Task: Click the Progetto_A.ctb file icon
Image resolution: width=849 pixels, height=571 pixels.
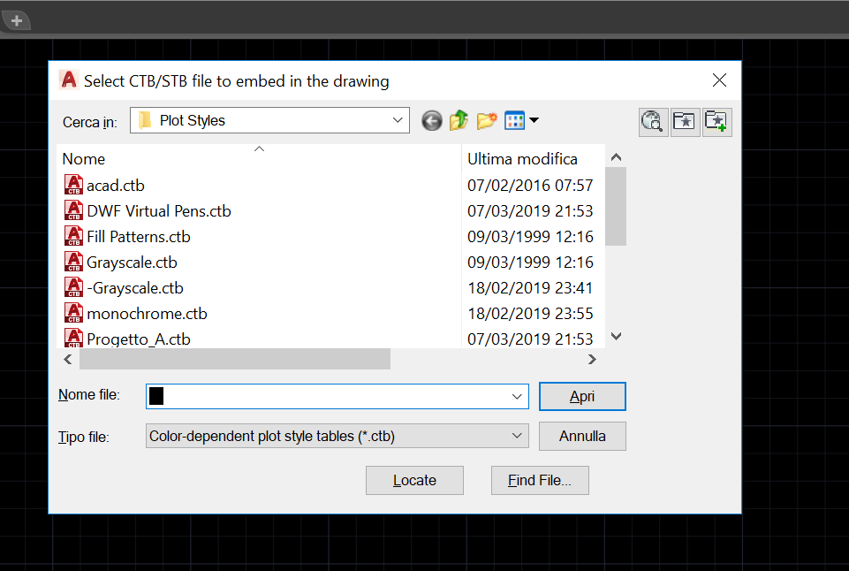Action: pos(73,338)
